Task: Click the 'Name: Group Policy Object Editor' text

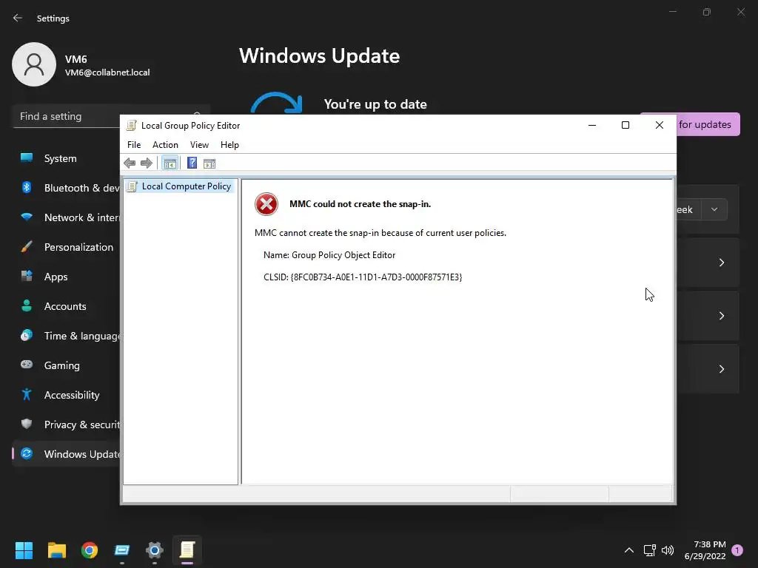Action: click(329, 255)
